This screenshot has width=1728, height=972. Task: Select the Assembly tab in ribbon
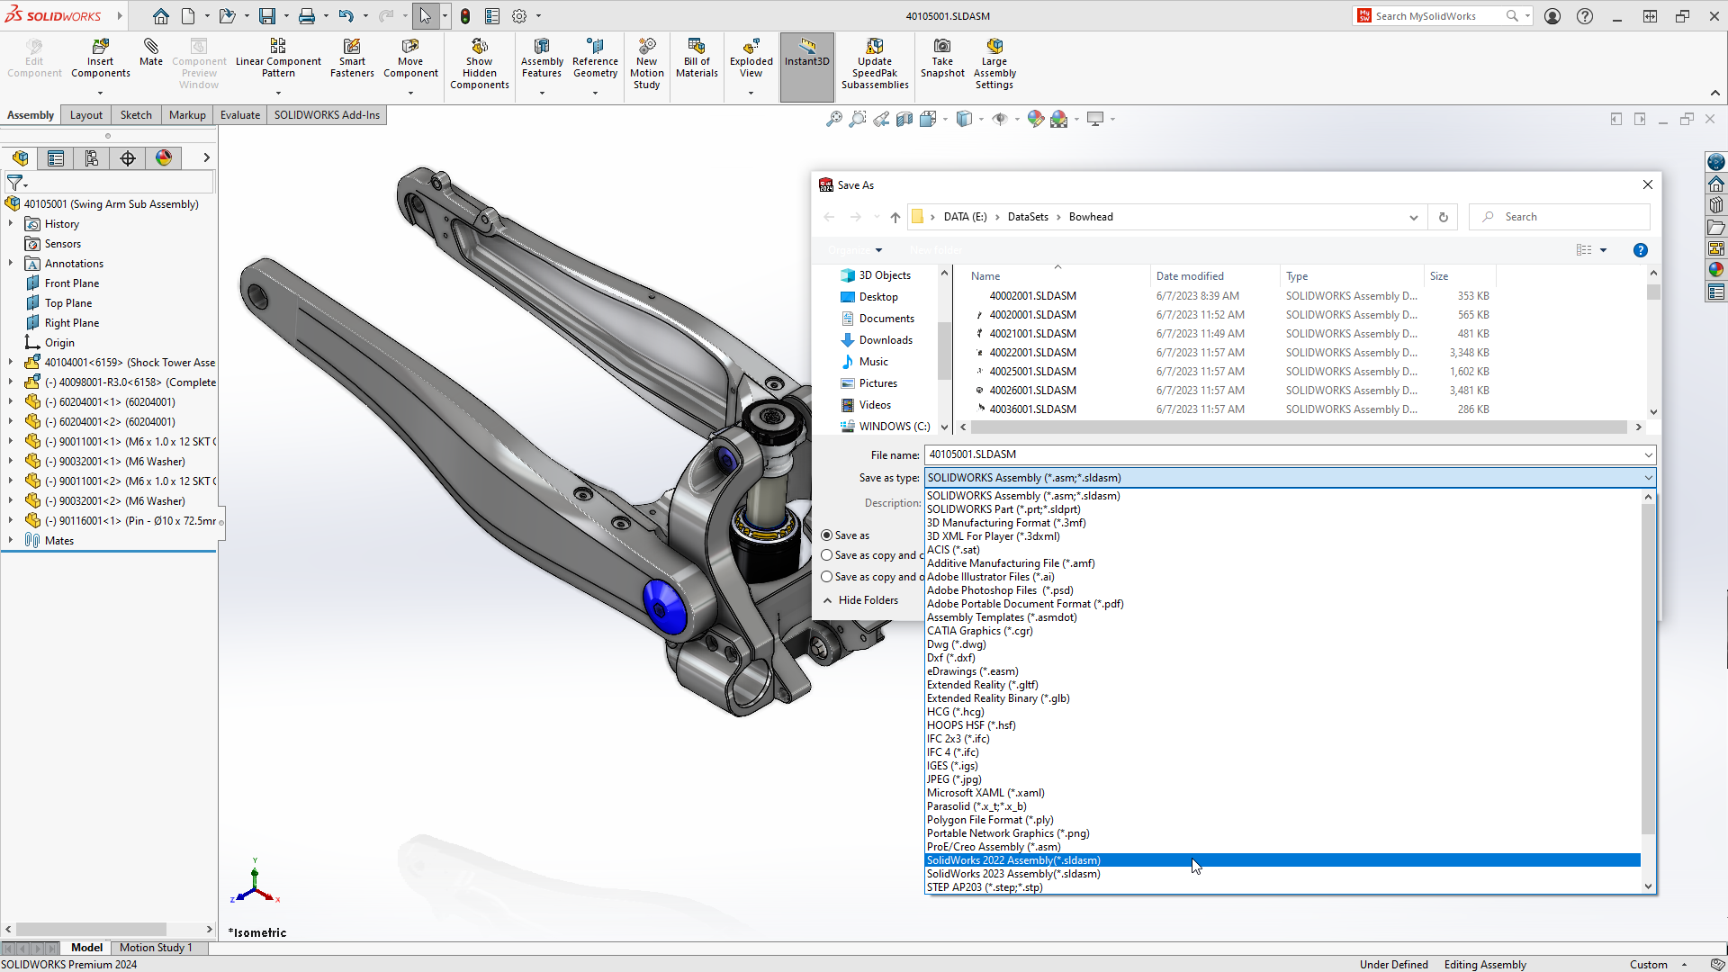coord(31,114)
